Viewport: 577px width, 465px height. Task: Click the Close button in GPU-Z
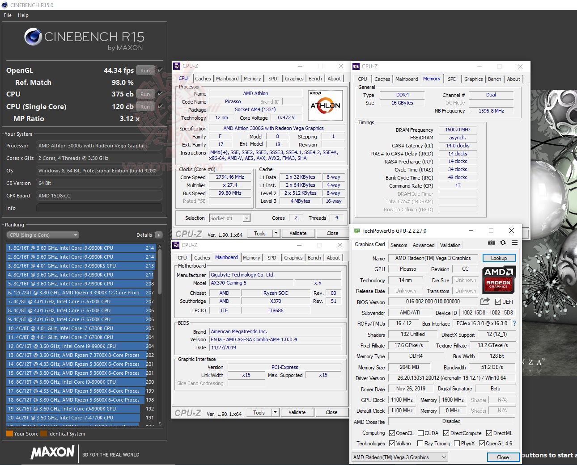[503, 457]
